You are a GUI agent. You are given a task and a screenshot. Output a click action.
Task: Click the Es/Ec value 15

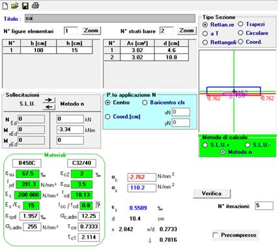click(x=31, y=205)
